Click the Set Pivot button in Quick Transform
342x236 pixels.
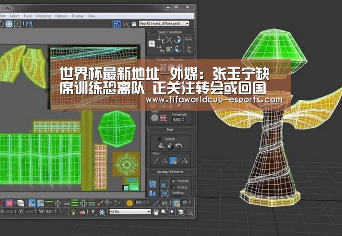[152, 43]
